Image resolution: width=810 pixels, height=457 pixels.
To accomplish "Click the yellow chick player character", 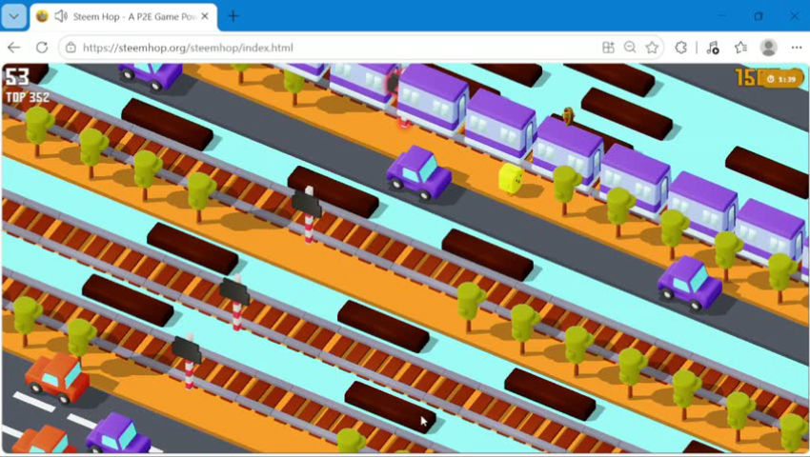I will pos(511,179).
